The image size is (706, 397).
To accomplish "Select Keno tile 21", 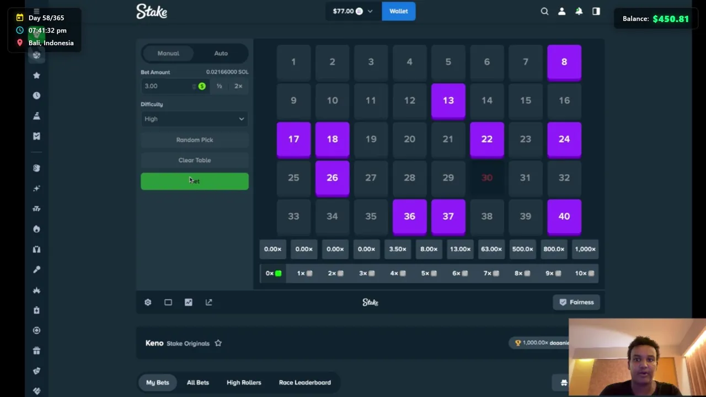I will click(448, 140).
